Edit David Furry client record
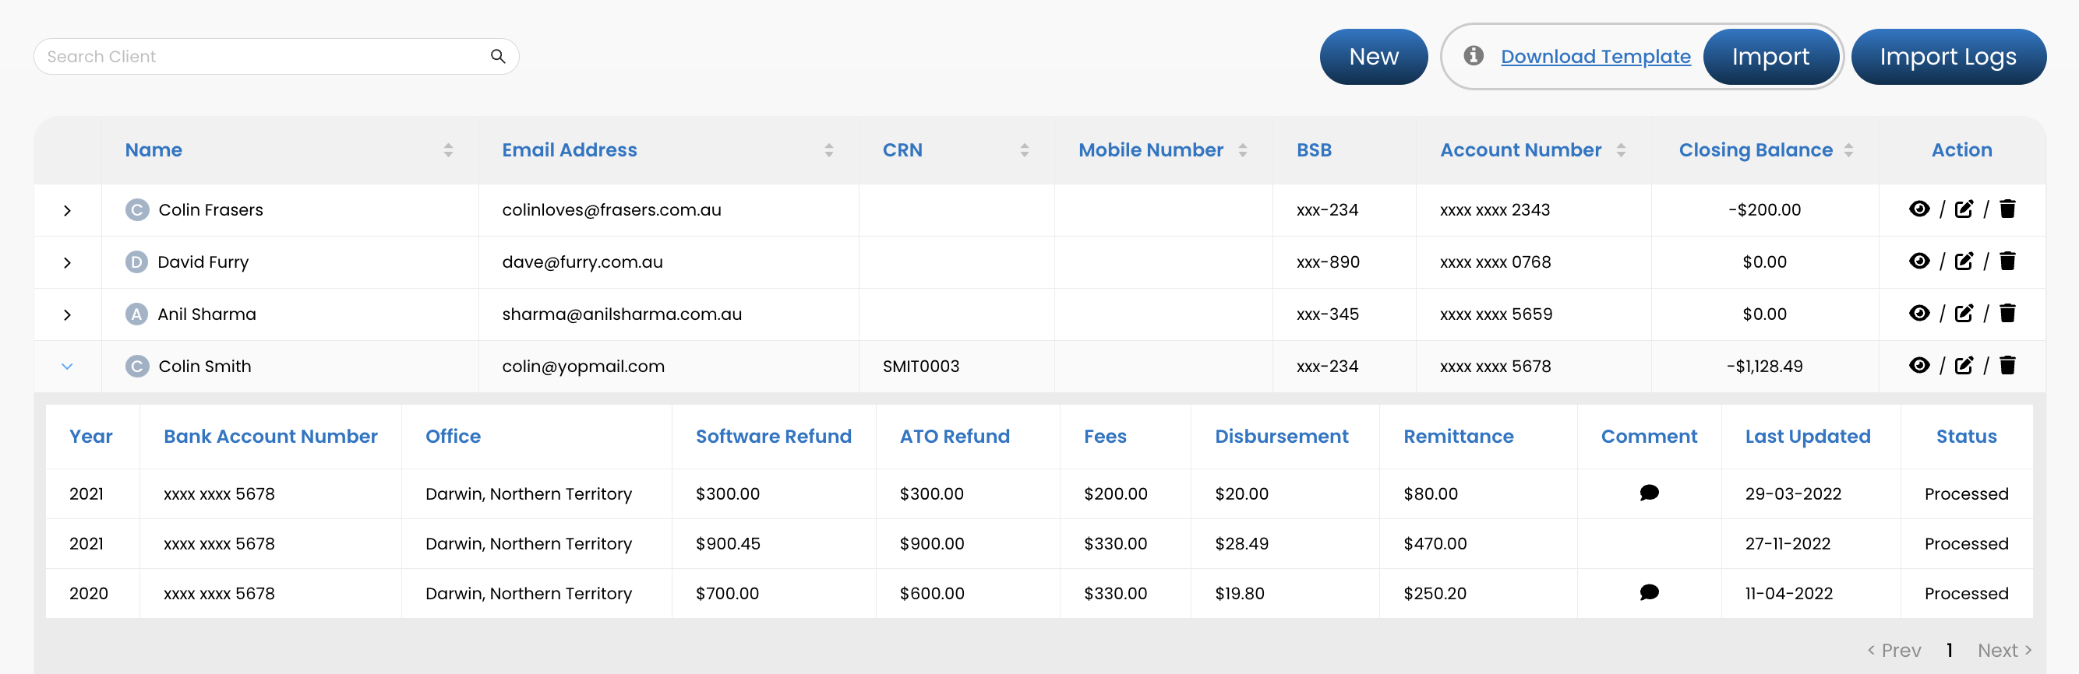The height and width of the screenshot is (674, 2079). click(x=1964, y=262)
